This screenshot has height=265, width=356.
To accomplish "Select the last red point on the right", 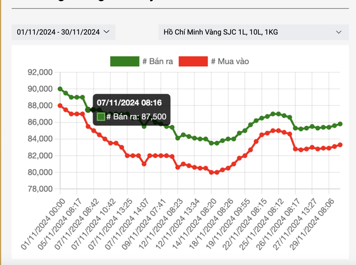I will [340, 145].
